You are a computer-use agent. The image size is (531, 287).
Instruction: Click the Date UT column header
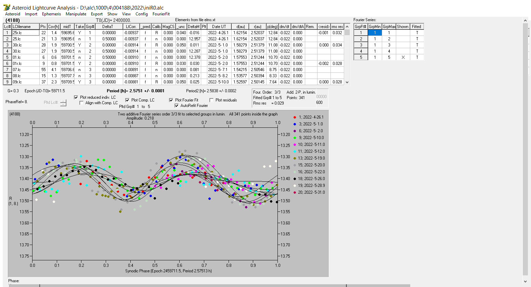[219, 27]
